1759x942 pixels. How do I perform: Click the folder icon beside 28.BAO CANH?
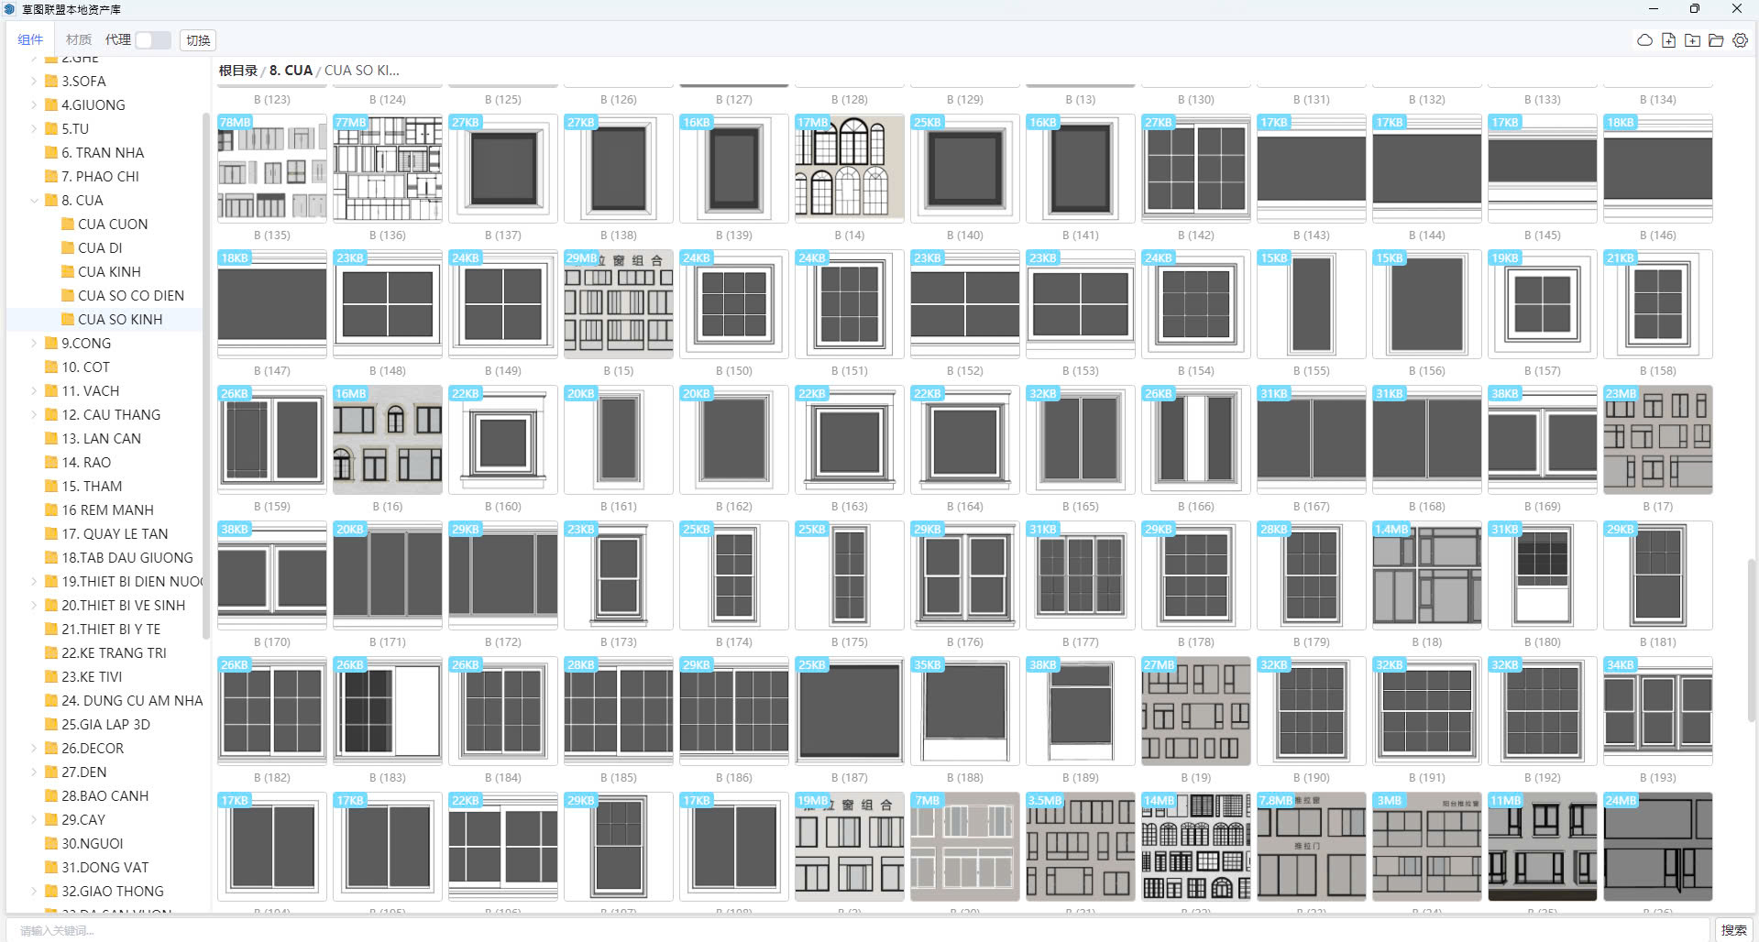(51, 795)
